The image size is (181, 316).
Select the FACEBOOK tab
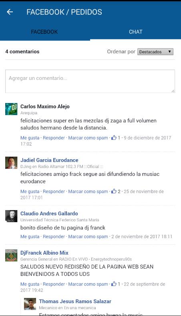pos(44,32)
